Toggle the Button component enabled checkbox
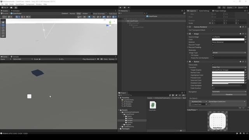The width and height of the screenshot is (249, 140). click(x=193, y=61)
